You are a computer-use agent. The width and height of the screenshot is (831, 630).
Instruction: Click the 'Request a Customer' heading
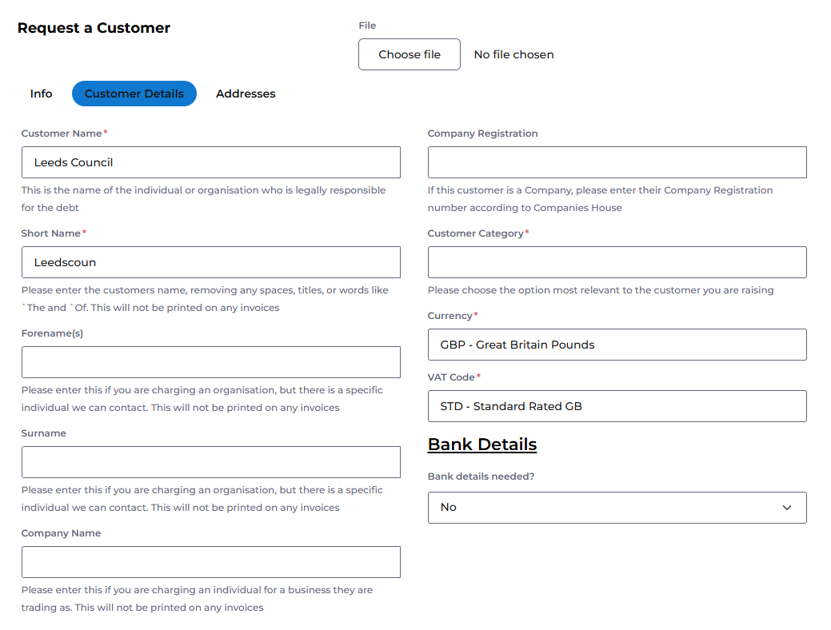94,27
